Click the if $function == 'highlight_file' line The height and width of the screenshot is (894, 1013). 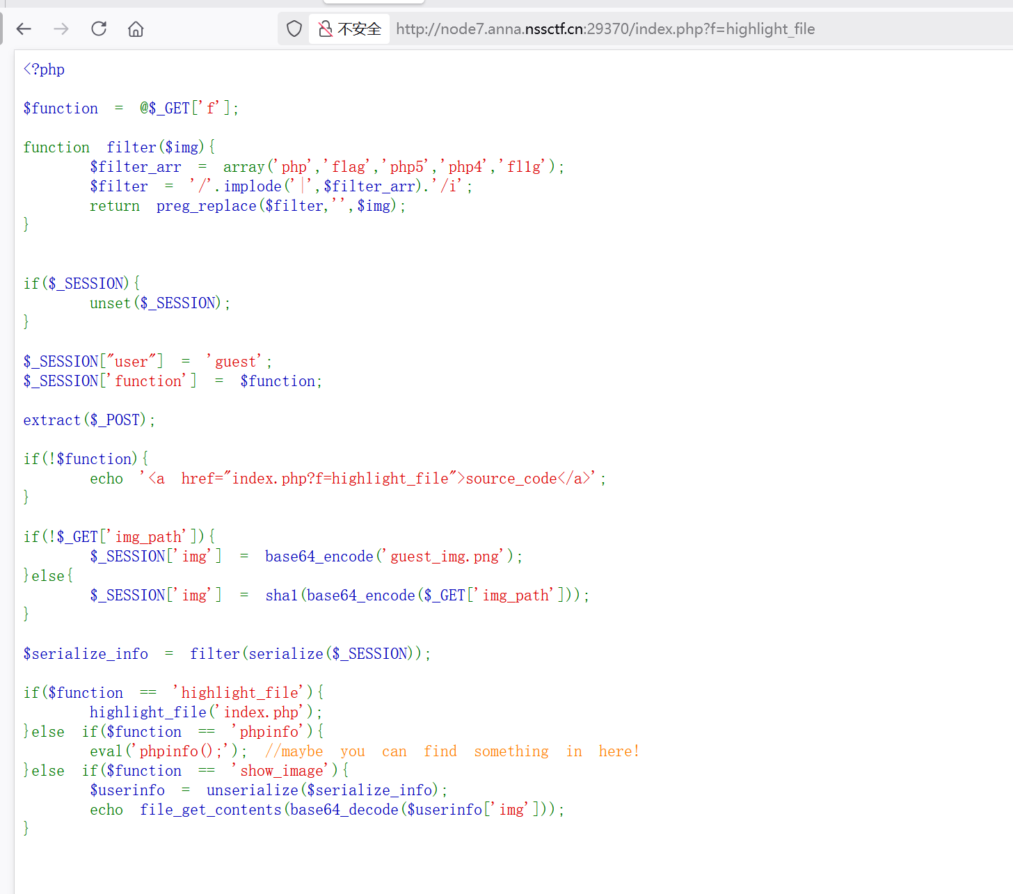point(173,692)
